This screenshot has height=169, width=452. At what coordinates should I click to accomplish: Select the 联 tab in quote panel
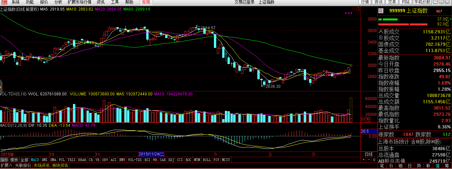pos(428,165)
